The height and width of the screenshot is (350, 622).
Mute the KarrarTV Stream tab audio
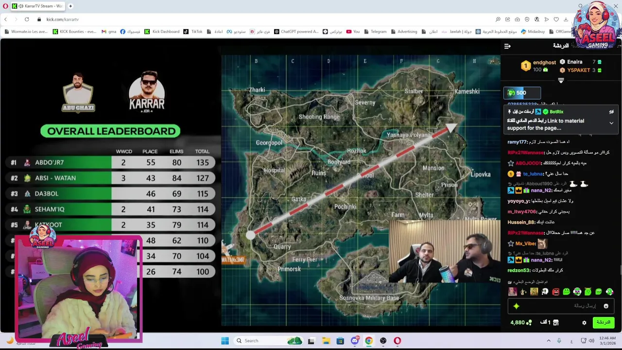pyautogui.click(x=20, y=6)
